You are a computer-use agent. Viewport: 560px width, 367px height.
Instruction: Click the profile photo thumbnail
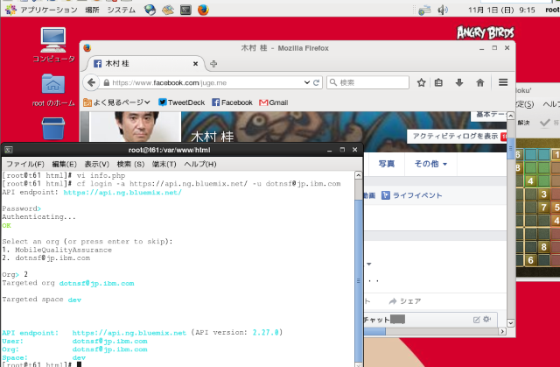click(136, 126)
